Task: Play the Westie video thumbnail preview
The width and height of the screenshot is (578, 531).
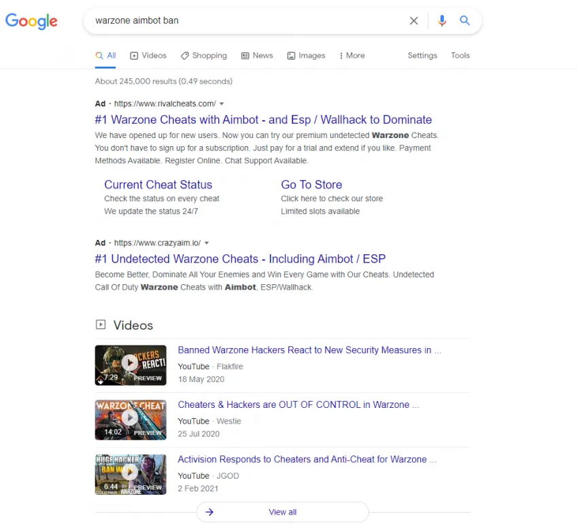Action: (131, 419)
